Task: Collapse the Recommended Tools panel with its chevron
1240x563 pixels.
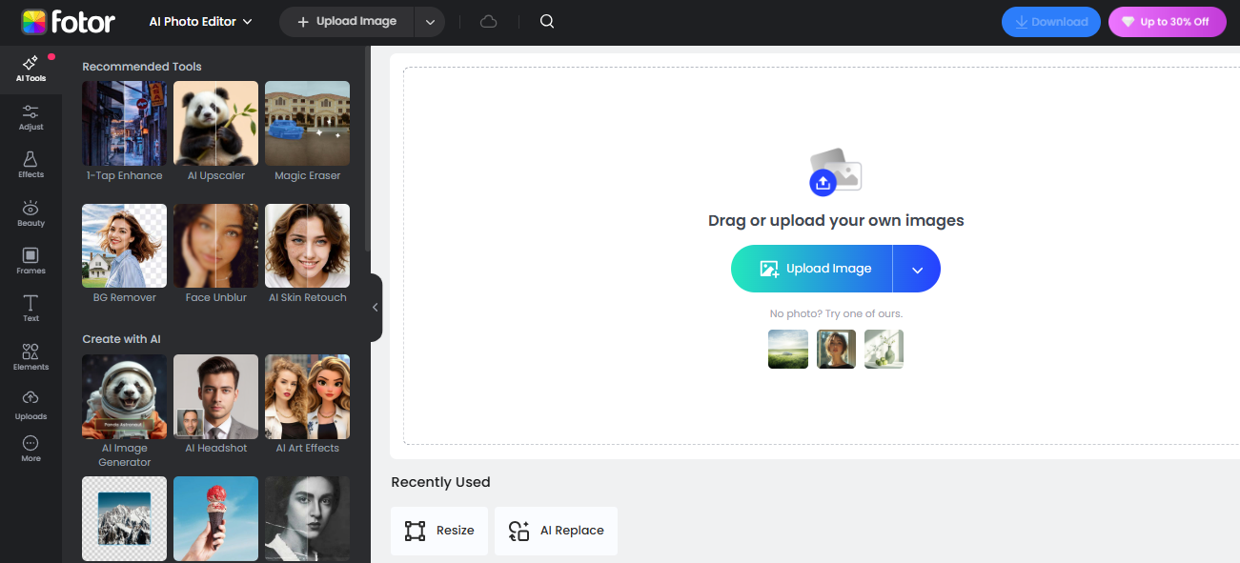Action: (375, 307)
